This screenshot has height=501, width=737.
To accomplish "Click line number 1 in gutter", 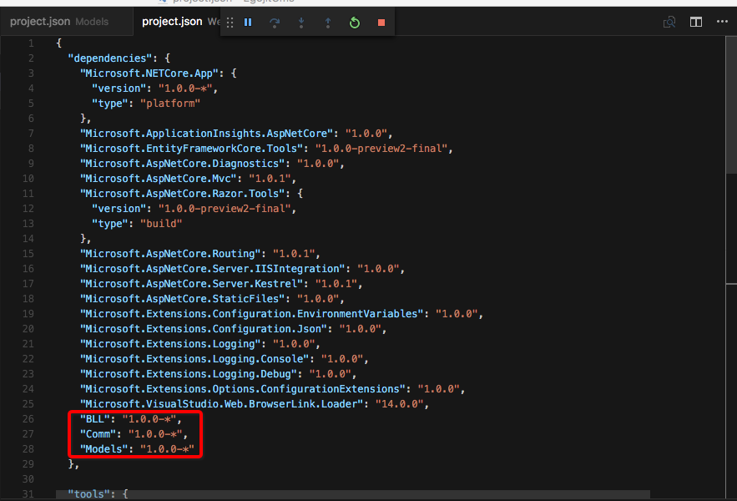I will point(31,43).
